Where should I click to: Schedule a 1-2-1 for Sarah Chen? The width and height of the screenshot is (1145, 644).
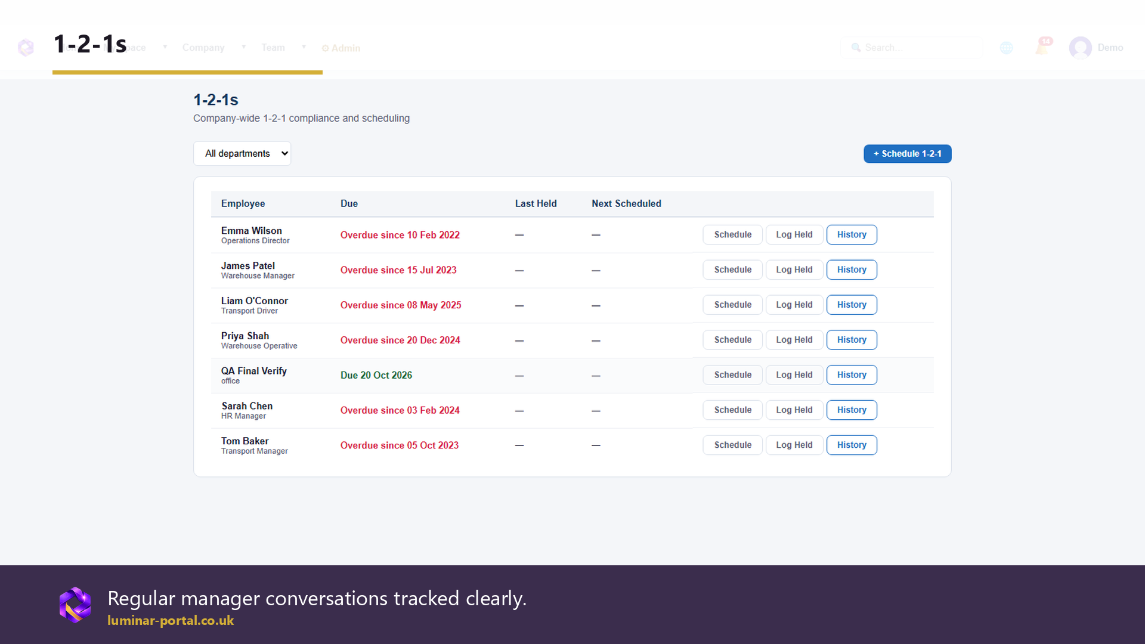(732, 410)
